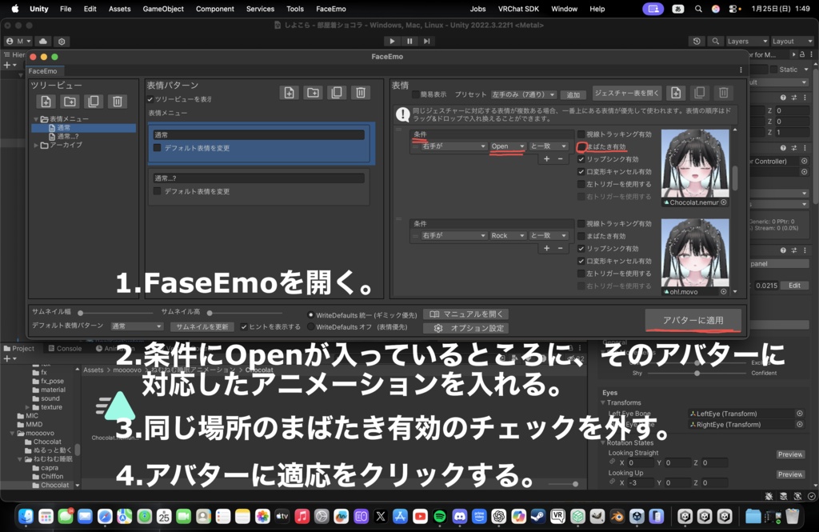This screenshot has width=819, height=532.
Task: Open object picker for LeftEye (Transform)
Action: (x=800, y=414)
